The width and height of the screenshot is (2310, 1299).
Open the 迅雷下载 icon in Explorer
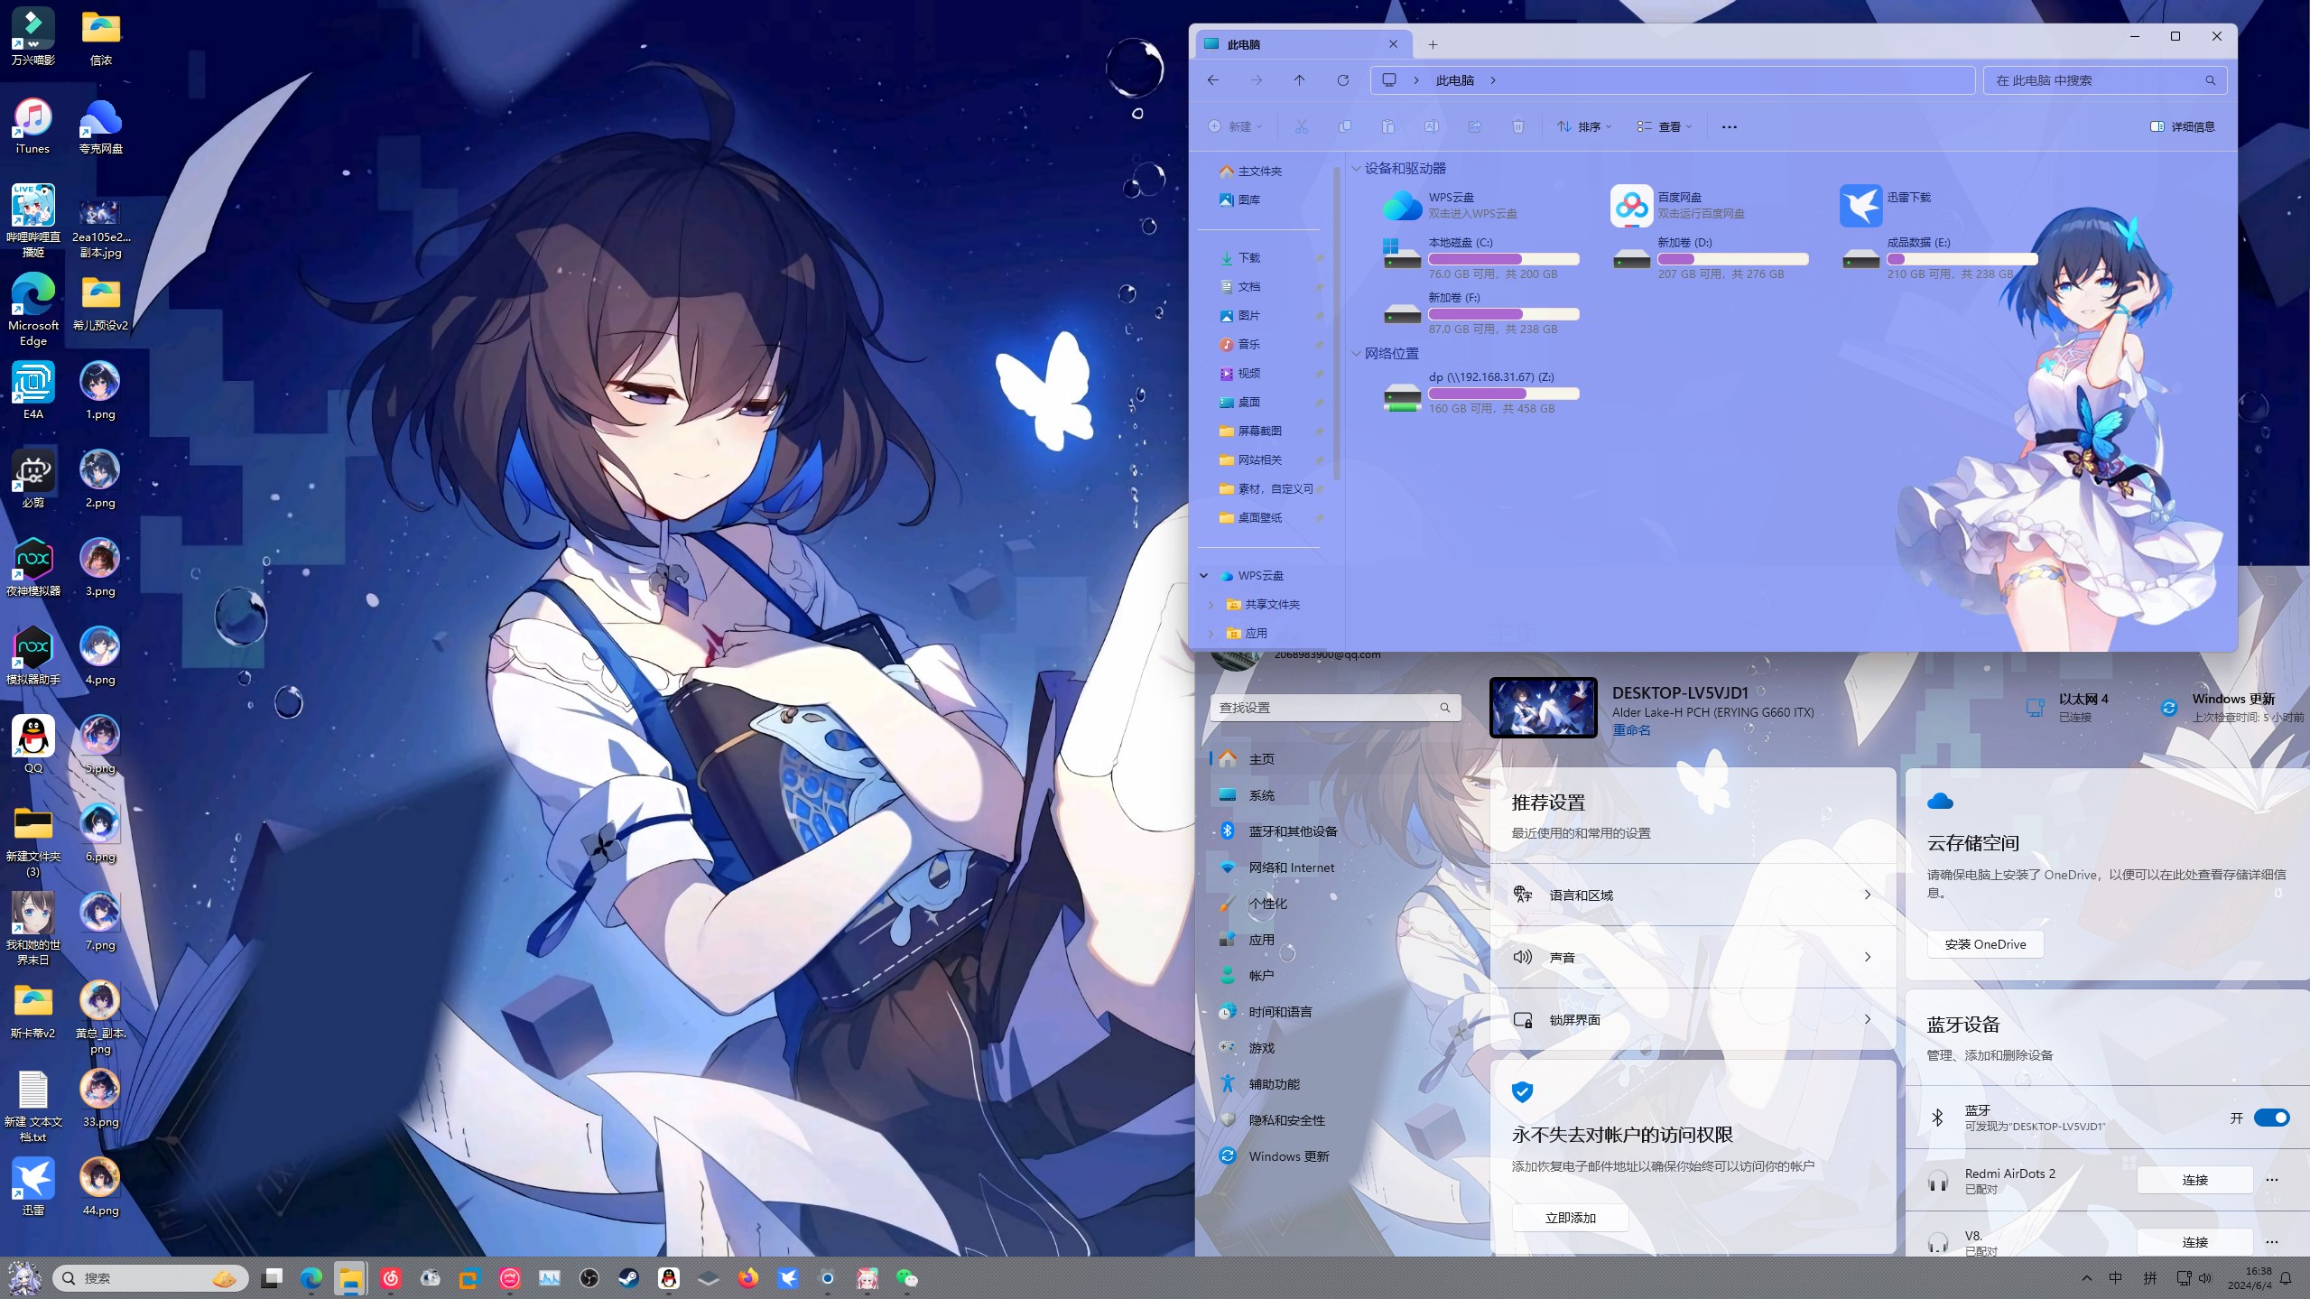[1860, 206]
